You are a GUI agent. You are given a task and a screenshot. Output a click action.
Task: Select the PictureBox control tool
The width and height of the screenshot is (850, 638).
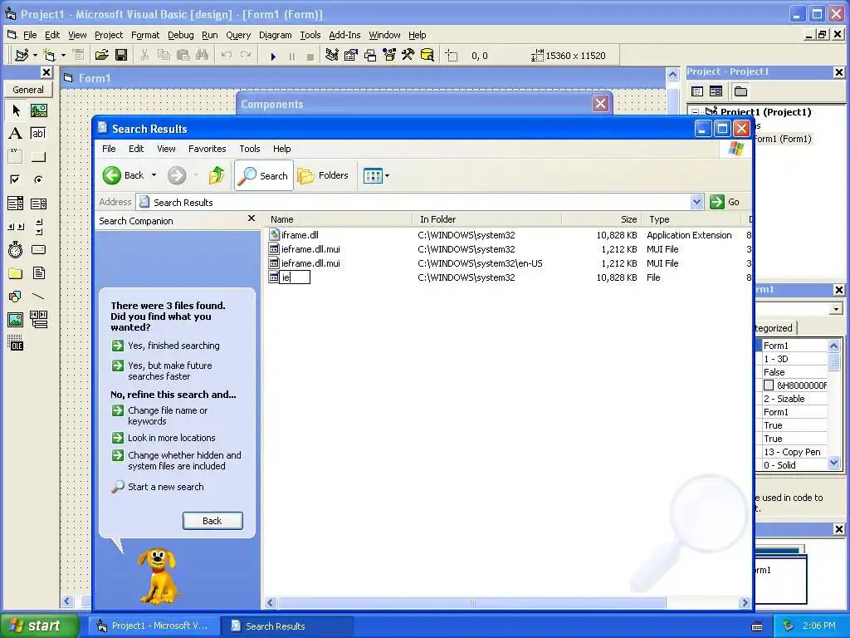click(x=38, y=110)
